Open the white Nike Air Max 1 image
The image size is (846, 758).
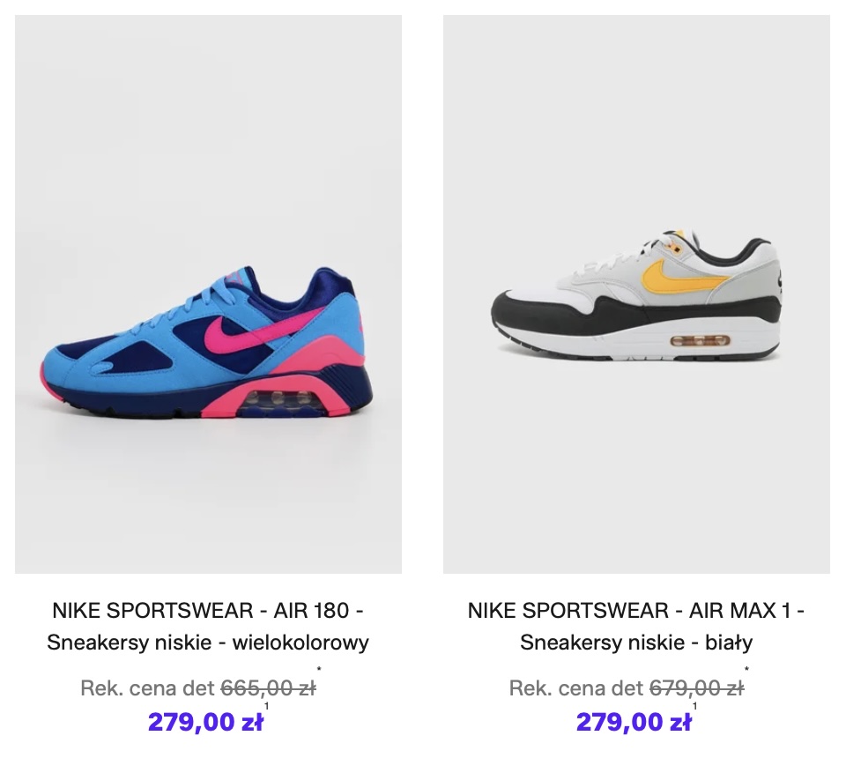[x=636, y=294]
